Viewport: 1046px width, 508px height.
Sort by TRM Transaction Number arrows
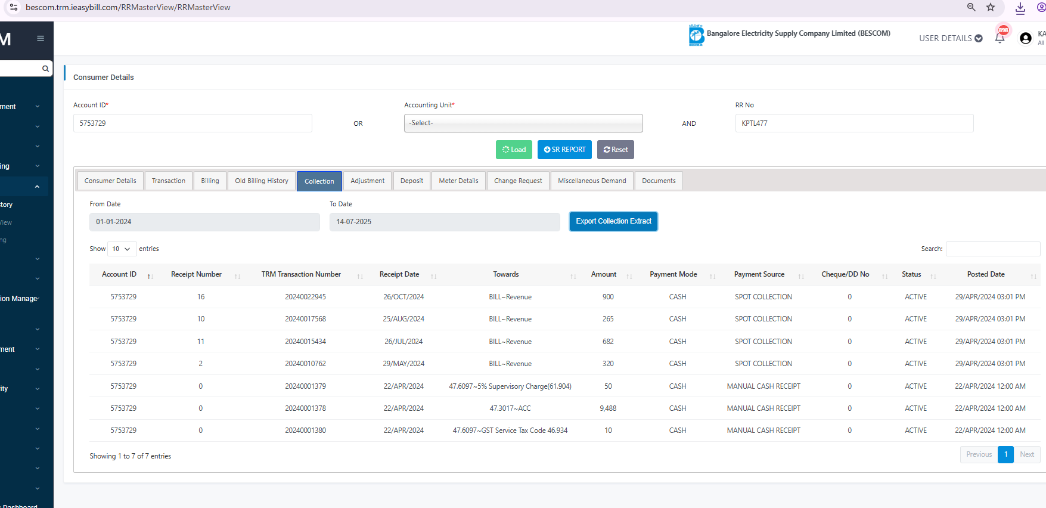tap(360, 276)
